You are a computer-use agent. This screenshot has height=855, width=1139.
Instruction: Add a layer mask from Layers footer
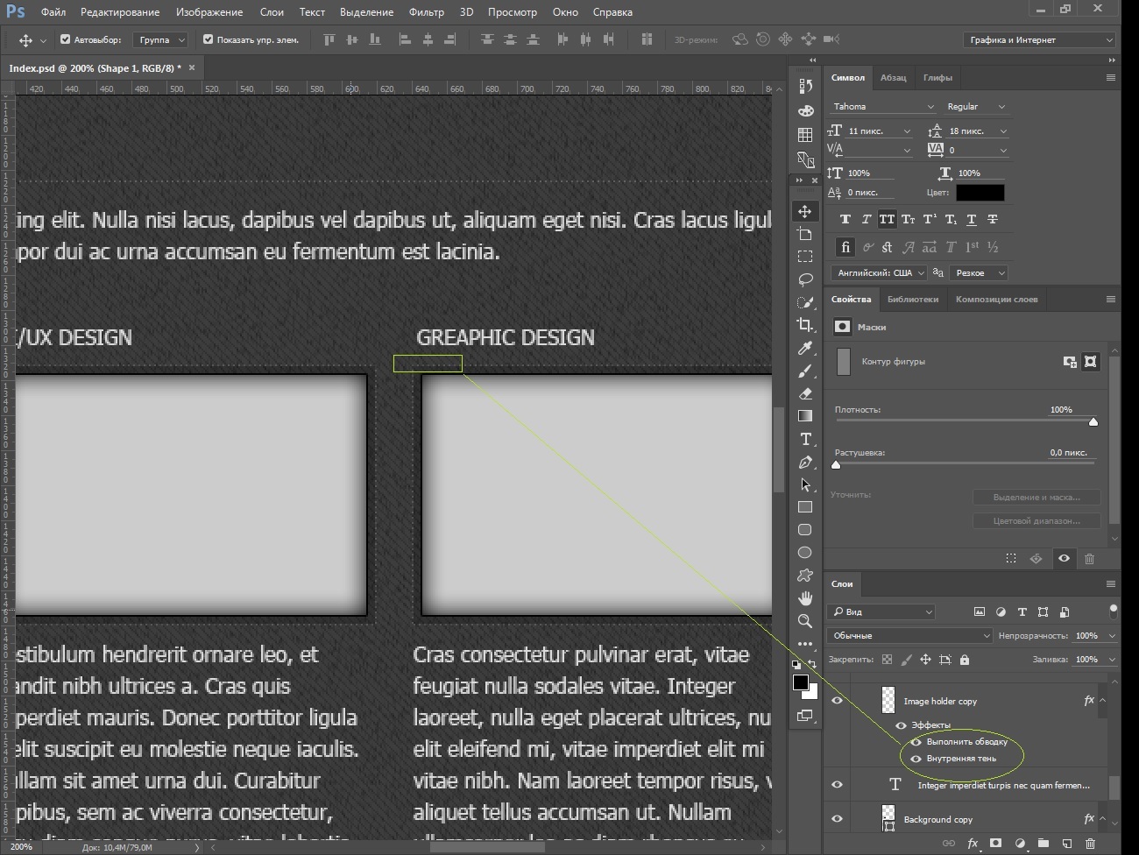[996, 844]
